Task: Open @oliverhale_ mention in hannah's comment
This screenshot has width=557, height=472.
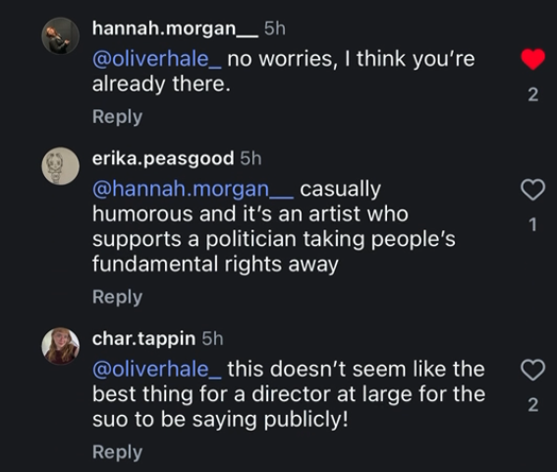Action: 157,59
